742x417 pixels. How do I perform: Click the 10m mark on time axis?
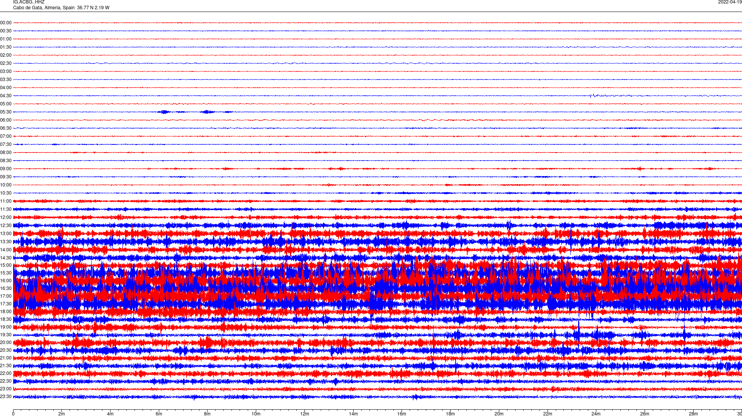click(256, 414)
